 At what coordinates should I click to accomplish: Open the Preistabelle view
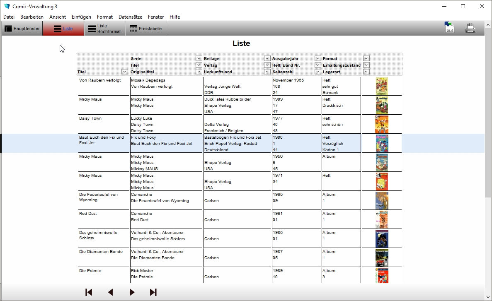145,29
